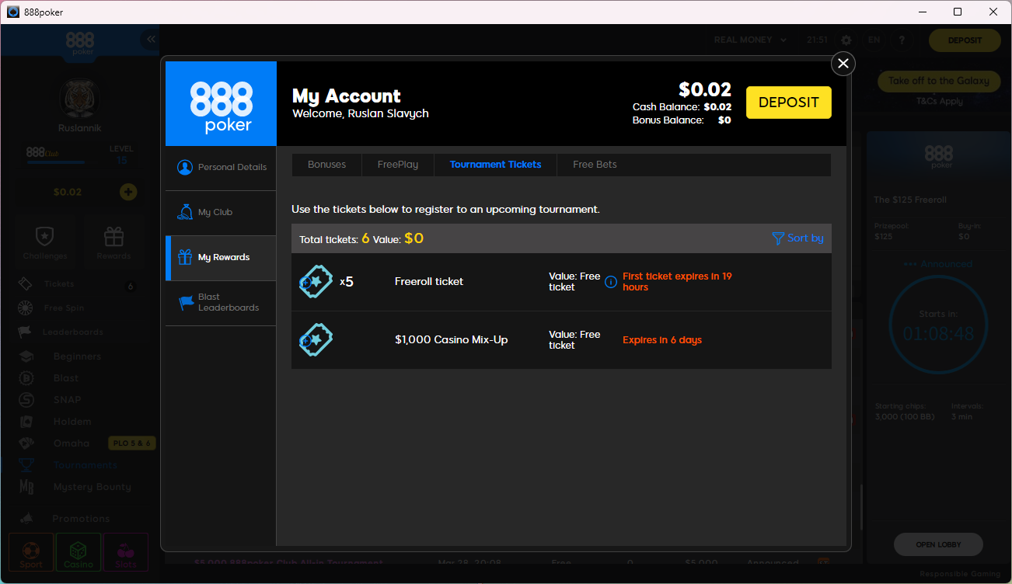Open Rewards gift in the sidebar
Screen dimensions: 1012x584
pos(114,242)
